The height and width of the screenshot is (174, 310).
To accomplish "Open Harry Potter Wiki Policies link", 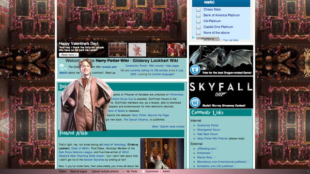I will coord(212,139).
